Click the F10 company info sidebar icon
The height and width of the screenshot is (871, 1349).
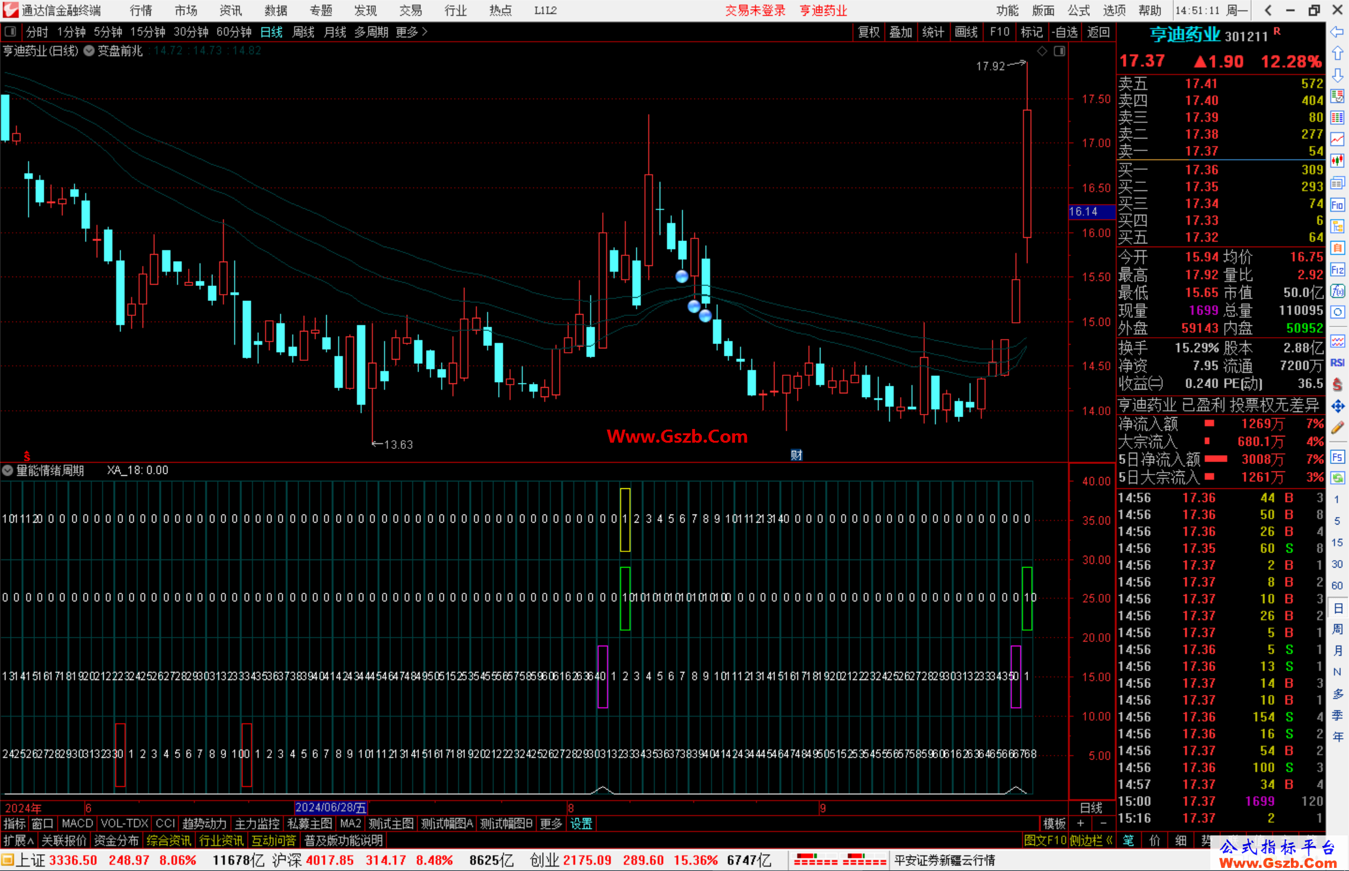pos(1337,205)
